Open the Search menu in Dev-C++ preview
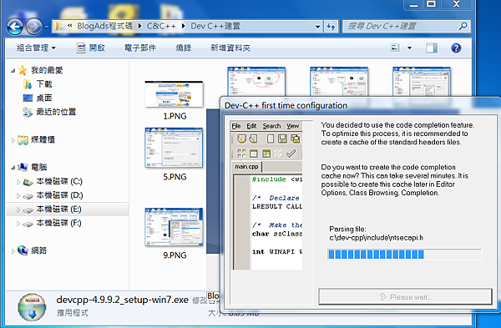Image resolution: width=501 pixels, height=328 pixels. (x=271, y=126)
